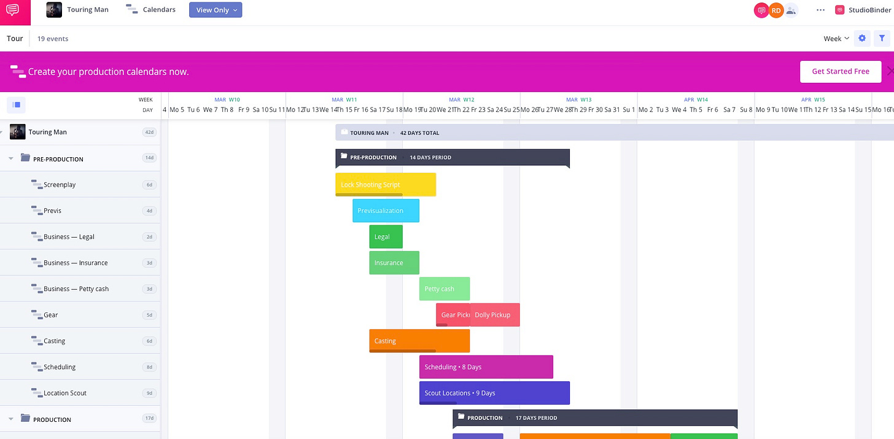This screenshot has height=439, width=894.
Task: Select the Scheduling row in sidebar
Action: tap(80, 367)
